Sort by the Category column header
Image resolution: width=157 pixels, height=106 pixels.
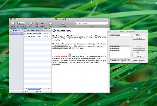click(x=16, y=28)
